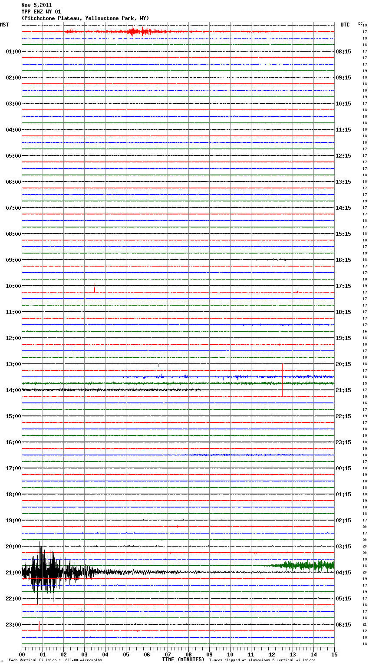Click the tall red spike near minute 12.5
The image size is (369, 666).
[282, 380]
